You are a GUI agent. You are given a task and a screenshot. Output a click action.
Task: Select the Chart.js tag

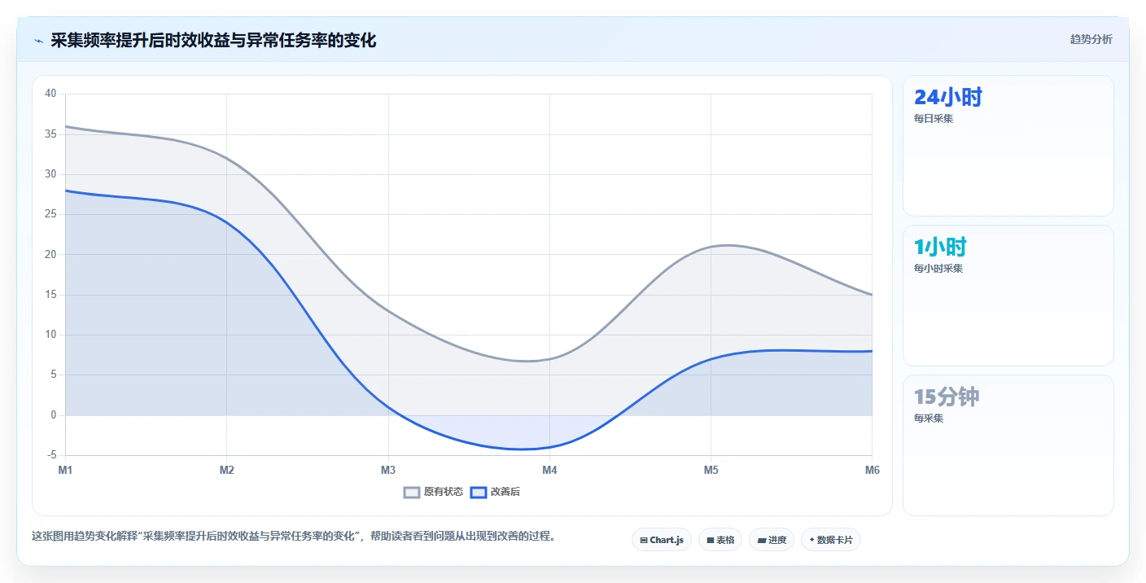pyautogui.click(x=662, y=540)
